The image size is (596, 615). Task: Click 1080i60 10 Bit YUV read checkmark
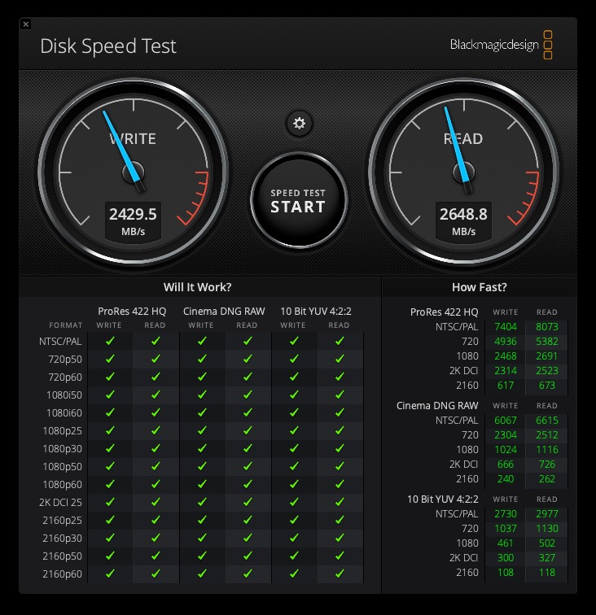pos(340,412)
